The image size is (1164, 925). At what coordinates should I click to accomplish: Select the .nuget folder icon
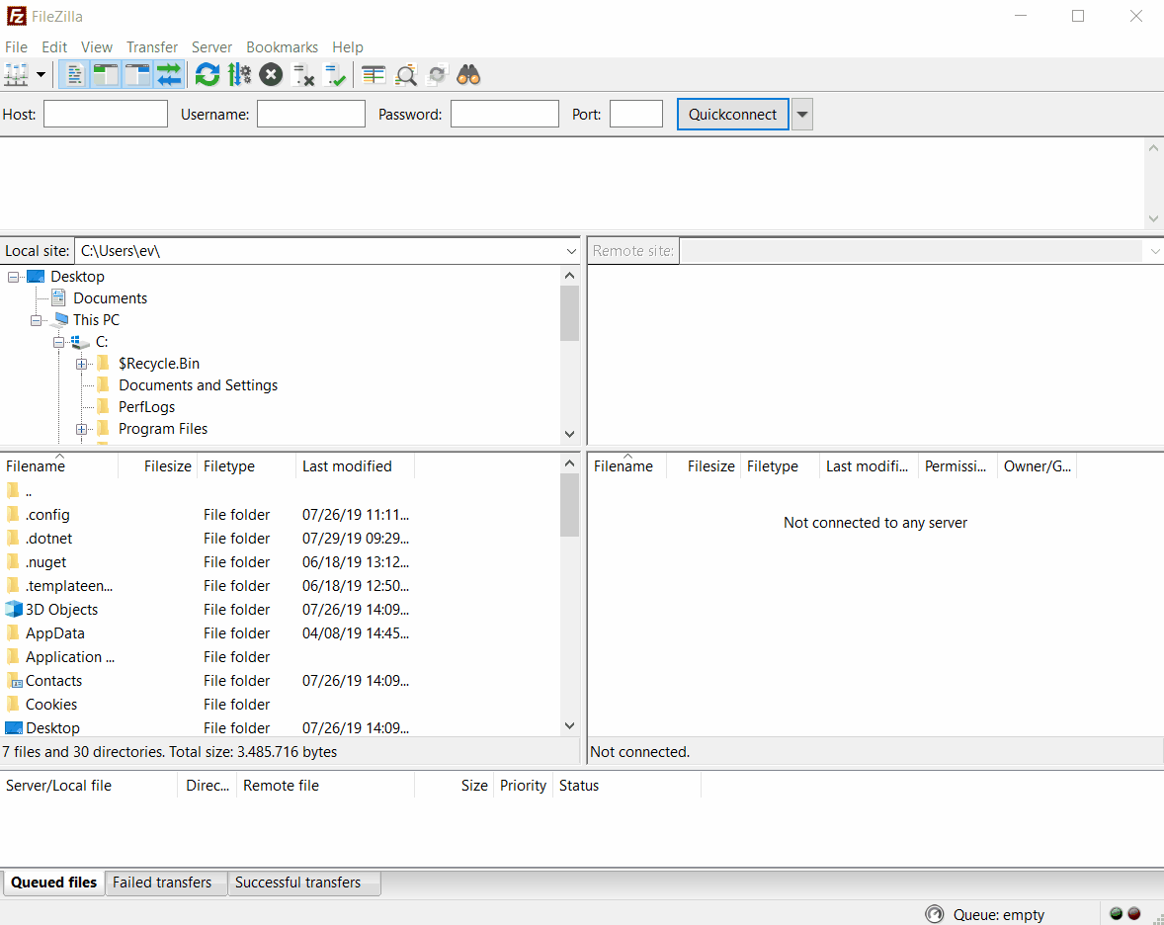pyautogui.click(x=13, y=562)
